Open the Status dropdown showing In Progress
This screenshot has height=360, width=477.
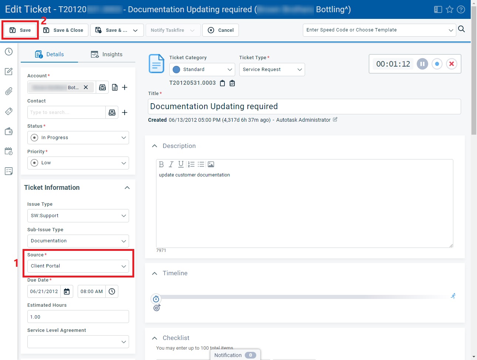click(x=78, y=138)
